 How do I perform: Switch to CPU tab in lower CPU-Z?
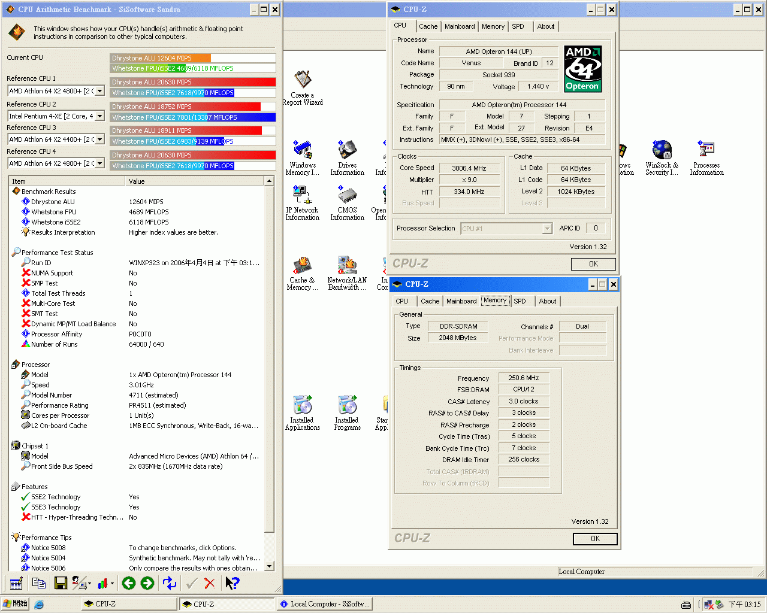pos(402,301)
